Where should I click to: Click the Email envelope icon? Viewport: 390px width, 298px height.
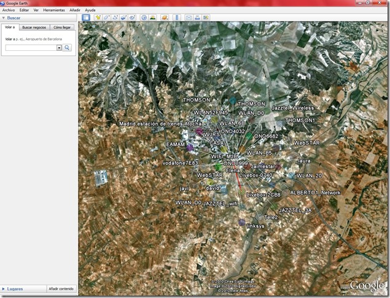pyautogui.click(x=189, y=18)
